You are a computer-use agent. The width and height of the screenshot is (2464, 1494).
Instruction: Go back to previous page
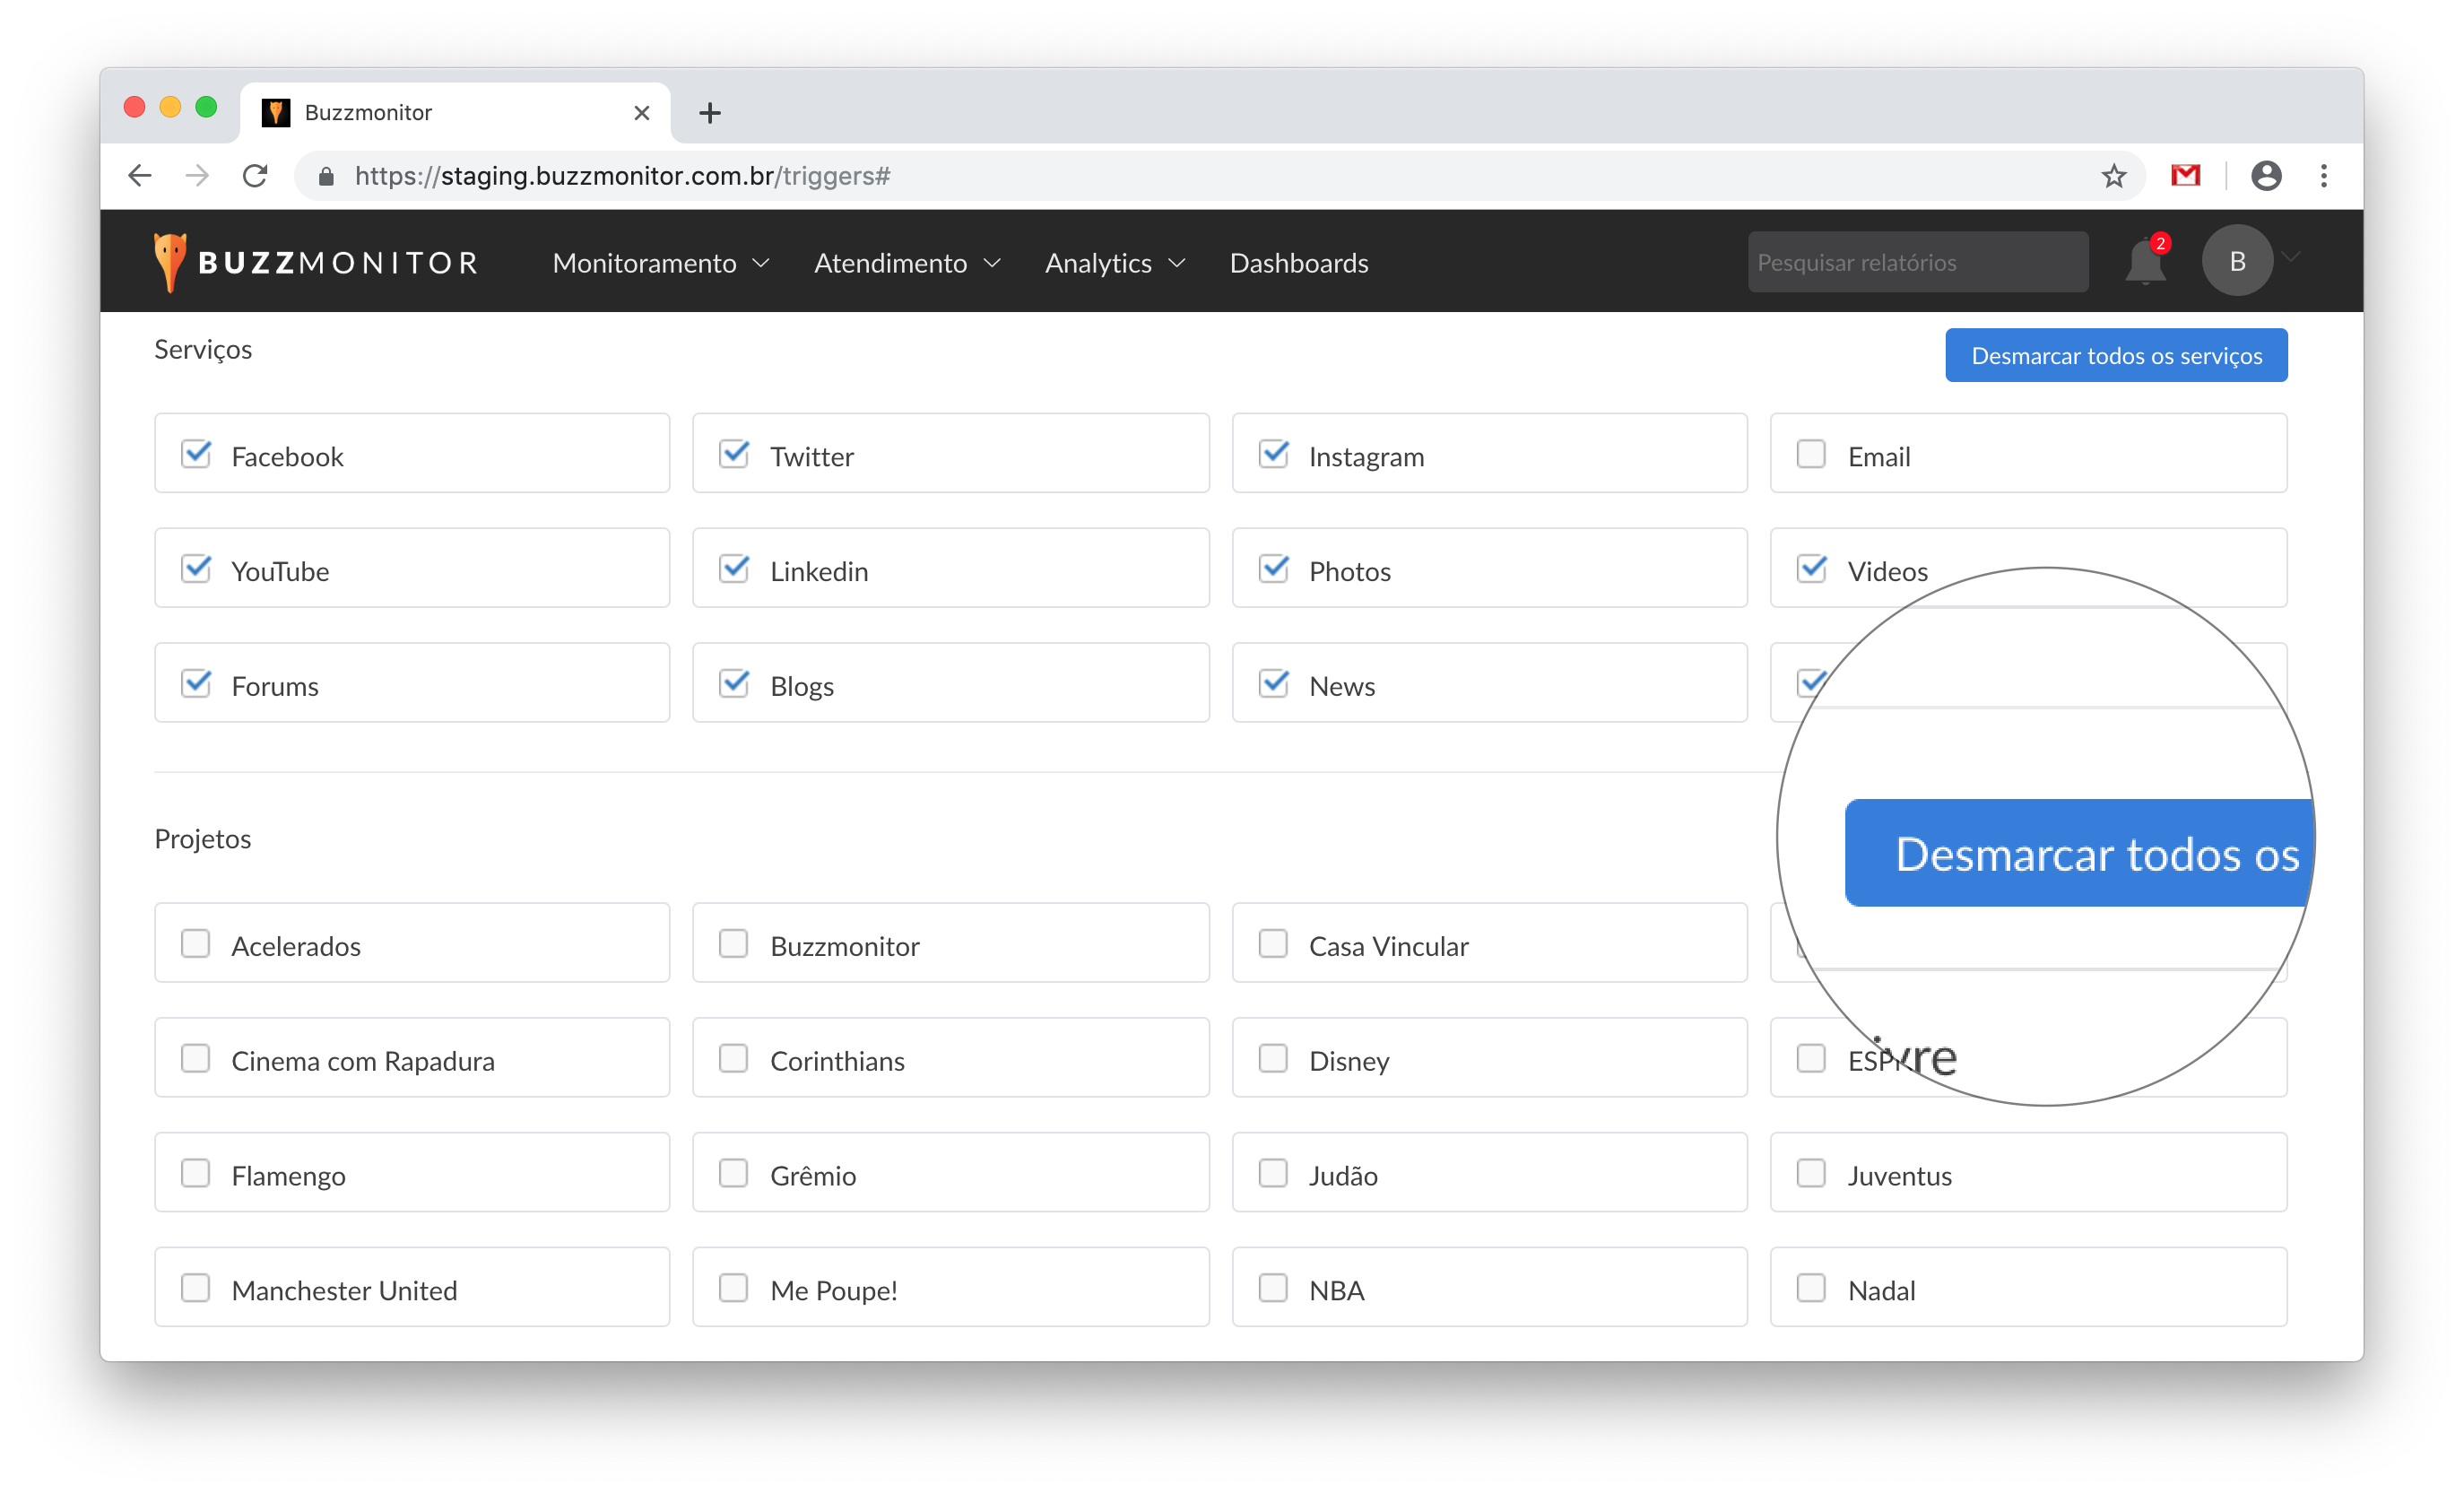tap(140, 176)
